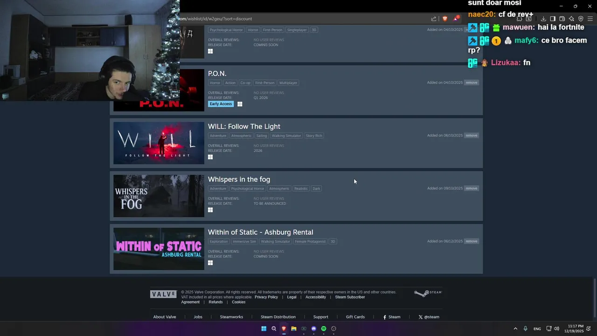Open Cookies footer link
Image resolution: width=597 pixels, height=336 pixels.
238,302
